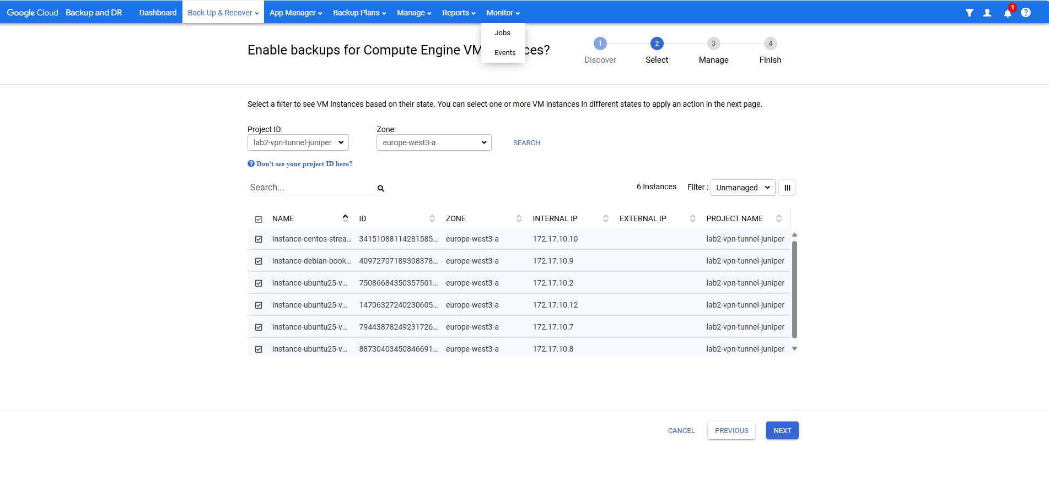1049x493 pixels.
Task: Open the column chooser icon
Action: tap(787, 188)
